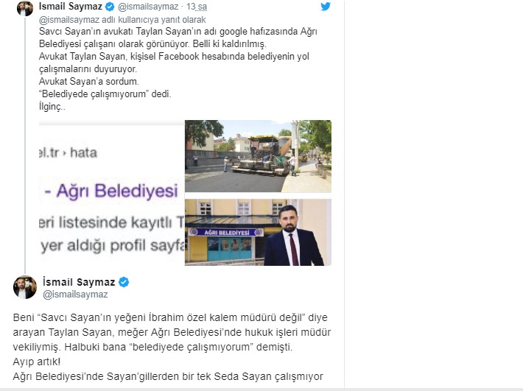
Task: Click the top tweet author name İsmail Saymaz
Action: 71,6
